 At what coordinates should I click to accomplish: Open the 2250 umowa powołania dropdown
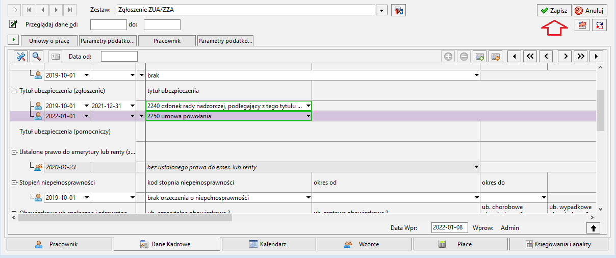[x=307, y=116]
